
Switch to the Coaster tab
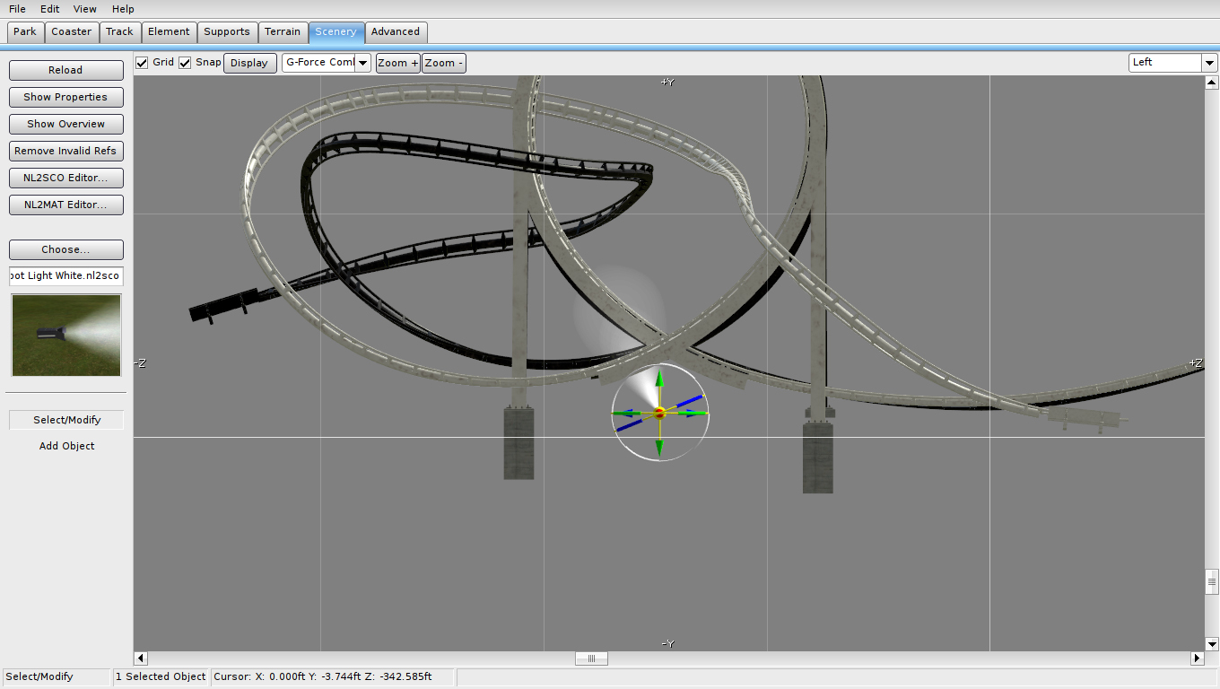[72, 31]
